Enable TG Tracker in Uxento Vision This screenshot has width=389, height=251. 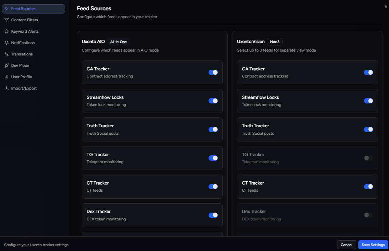pos(368,158)
